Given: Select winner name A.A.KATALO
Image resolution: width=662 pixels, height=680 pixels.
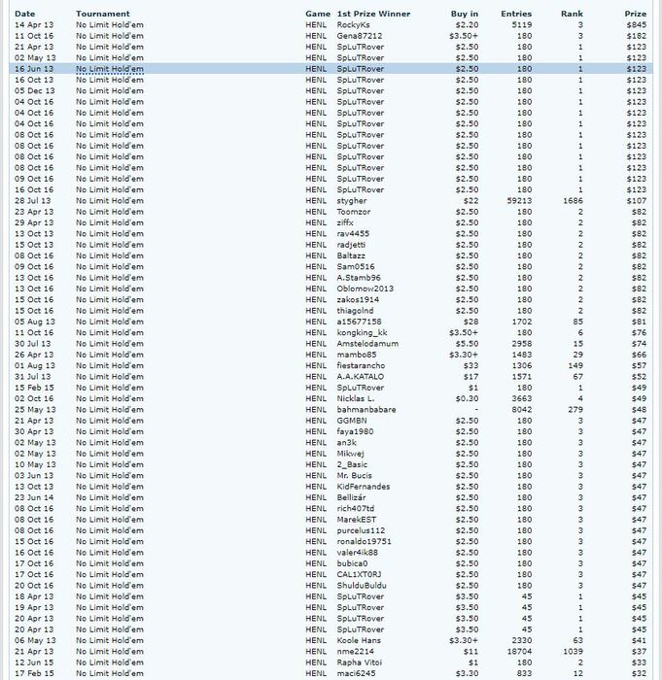Looking at the screenshot, I should pyautogui.click(x=361, y=377).
